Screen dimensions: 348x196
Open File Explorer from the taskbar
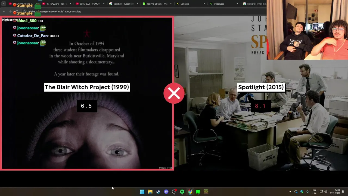(150, 192)
